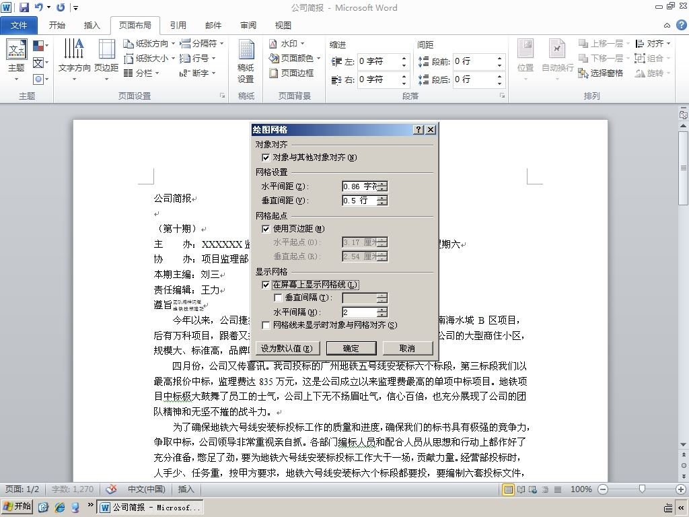
Task: Click 水平间隔 value field
Action: tap(360, 312)
